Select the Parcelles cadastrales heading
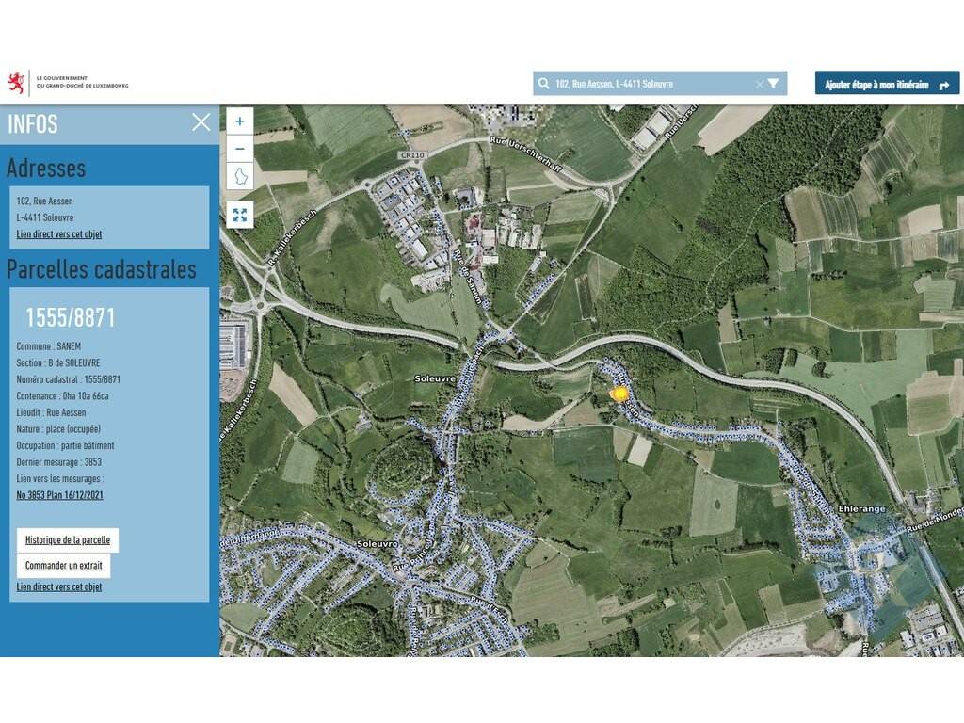The image size is (964, 723). click(102, 269)
